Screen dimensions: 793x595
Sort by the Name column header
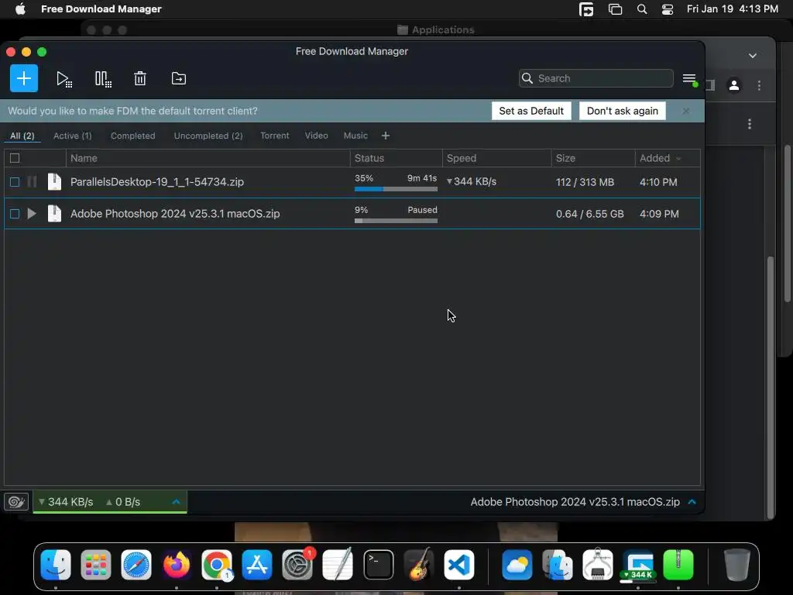208,158
